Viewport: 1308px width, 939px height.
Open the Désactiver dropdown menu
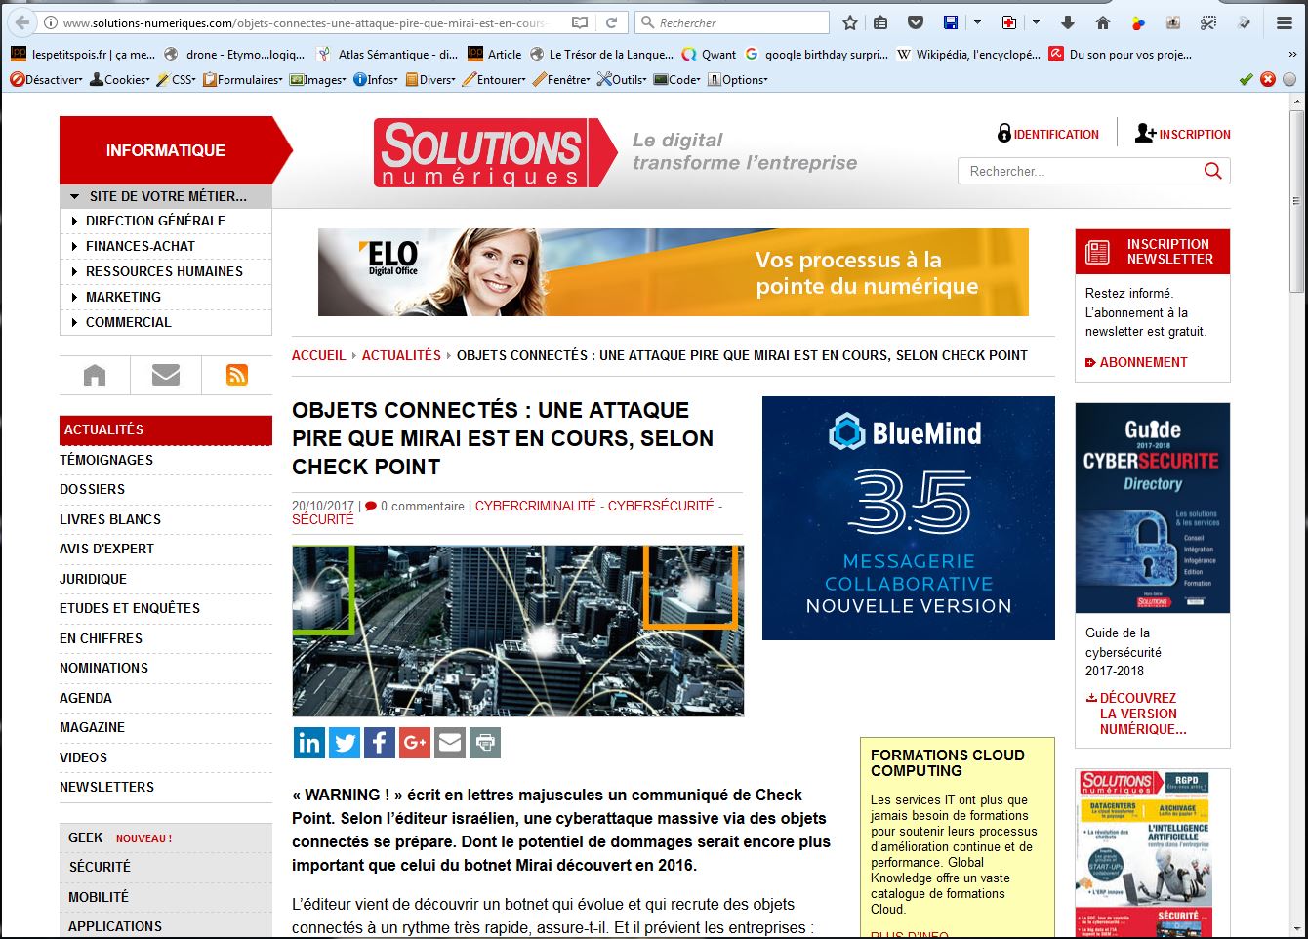point(47,80)
